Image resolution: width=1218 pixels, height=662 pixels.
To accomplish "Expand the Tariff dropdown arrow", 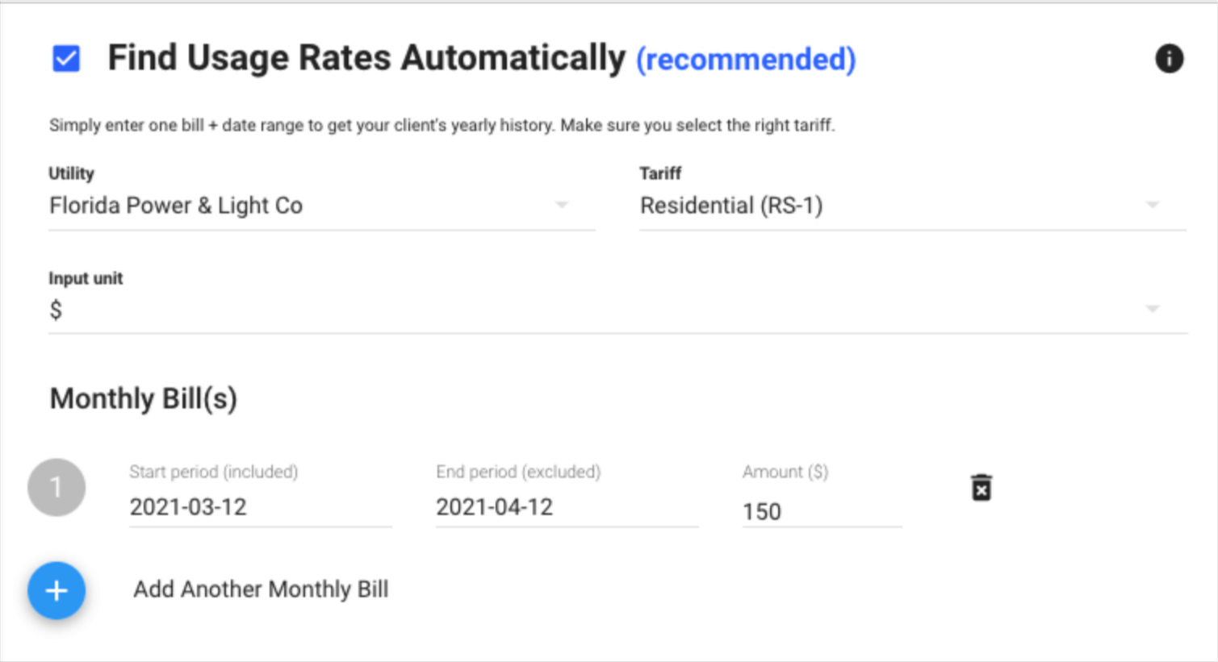I will pos(1153,206).
